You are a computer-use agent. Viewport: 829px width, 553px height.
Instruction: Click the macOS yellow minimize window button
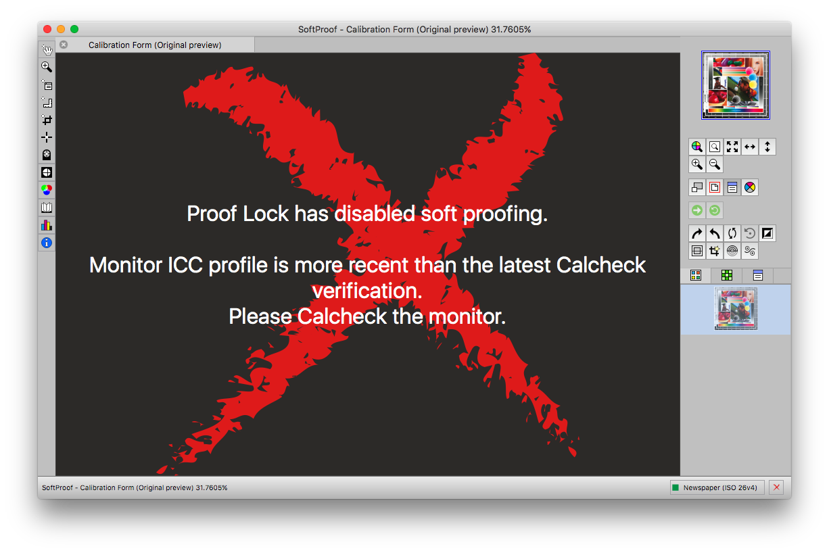[x=61, y=29]
